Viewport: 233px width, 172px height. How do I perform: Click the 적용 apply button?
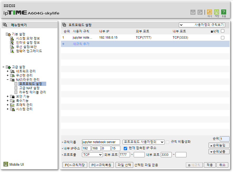(x=210, y=165)
